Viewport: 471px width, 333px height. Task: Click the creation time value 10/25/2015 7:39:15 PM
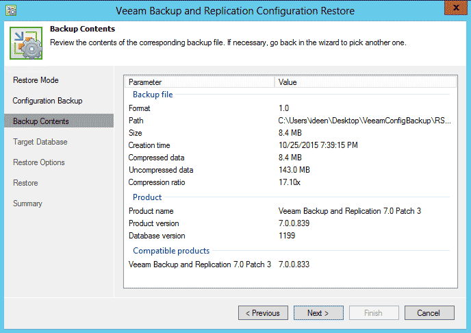(318, 145)
